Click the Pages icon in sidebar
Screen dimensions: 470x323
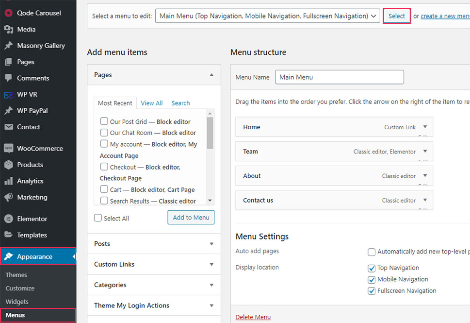(x=9, y=62)
